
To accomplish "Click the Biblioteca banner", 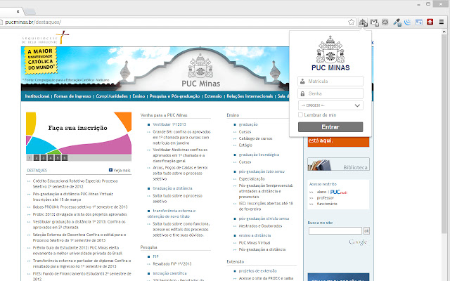I will click(338, 164).
